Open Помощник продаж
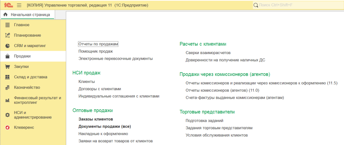The width and height of the screenshot is (344, 145). (96, 51)
